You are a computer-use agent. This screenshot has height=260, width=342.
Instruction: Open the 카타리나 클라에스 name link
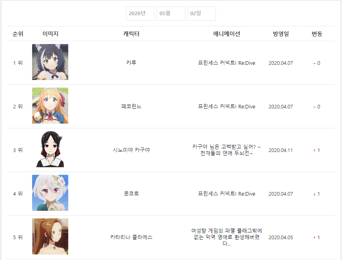coord(131,237)
